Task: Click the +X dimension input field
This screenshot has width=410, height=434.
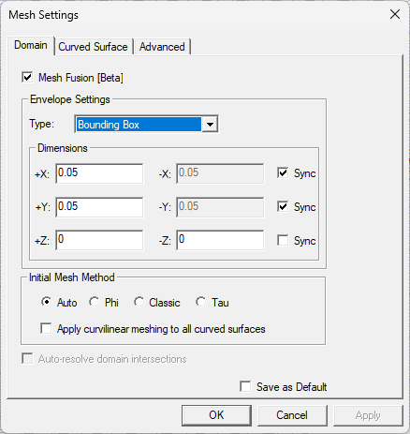Action: click(x=99, y=173)
